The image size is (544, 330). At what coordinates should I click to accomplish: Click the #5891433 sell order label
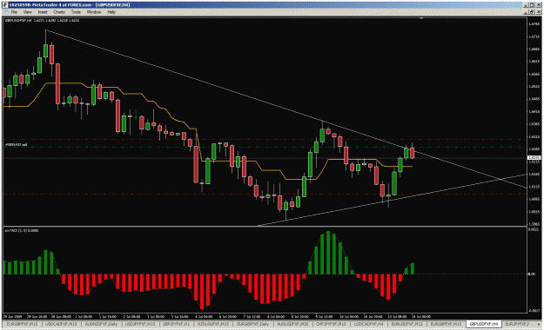point(16,145)
